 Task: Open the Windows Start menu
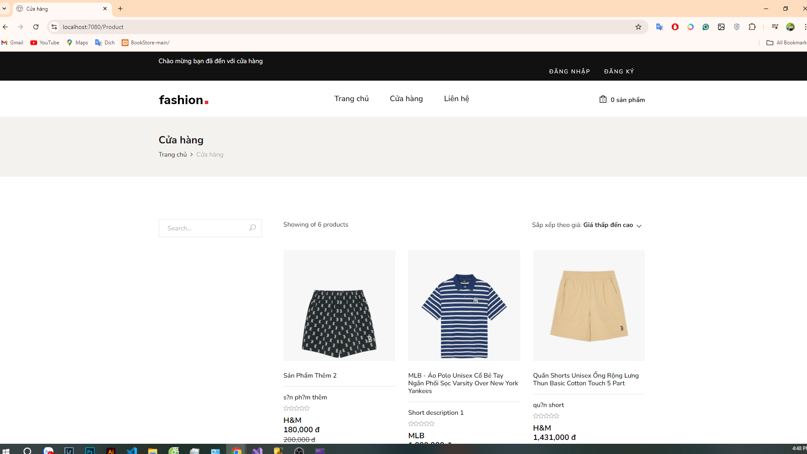(6, 451)
